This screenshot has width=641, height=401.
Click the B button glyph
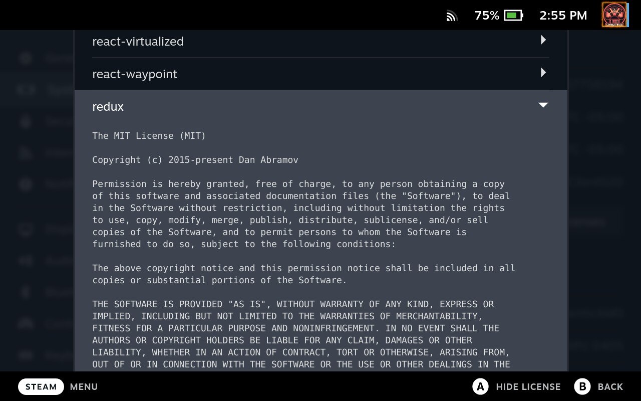pos(582,386)
